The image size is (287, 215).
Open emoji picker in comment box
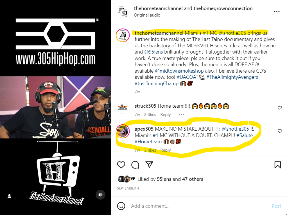point(121,206)
